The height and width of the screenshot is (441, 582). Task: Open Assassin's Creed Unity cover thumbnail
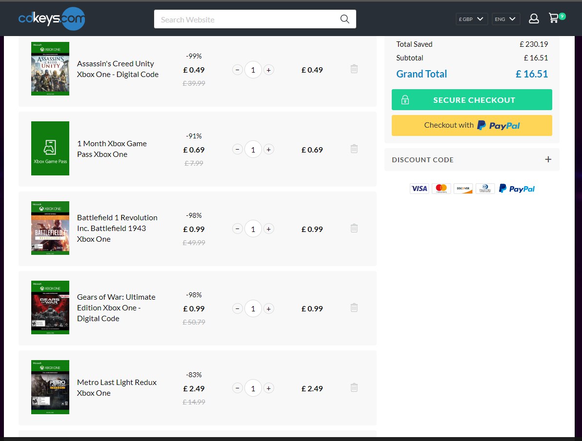[50, 69]
